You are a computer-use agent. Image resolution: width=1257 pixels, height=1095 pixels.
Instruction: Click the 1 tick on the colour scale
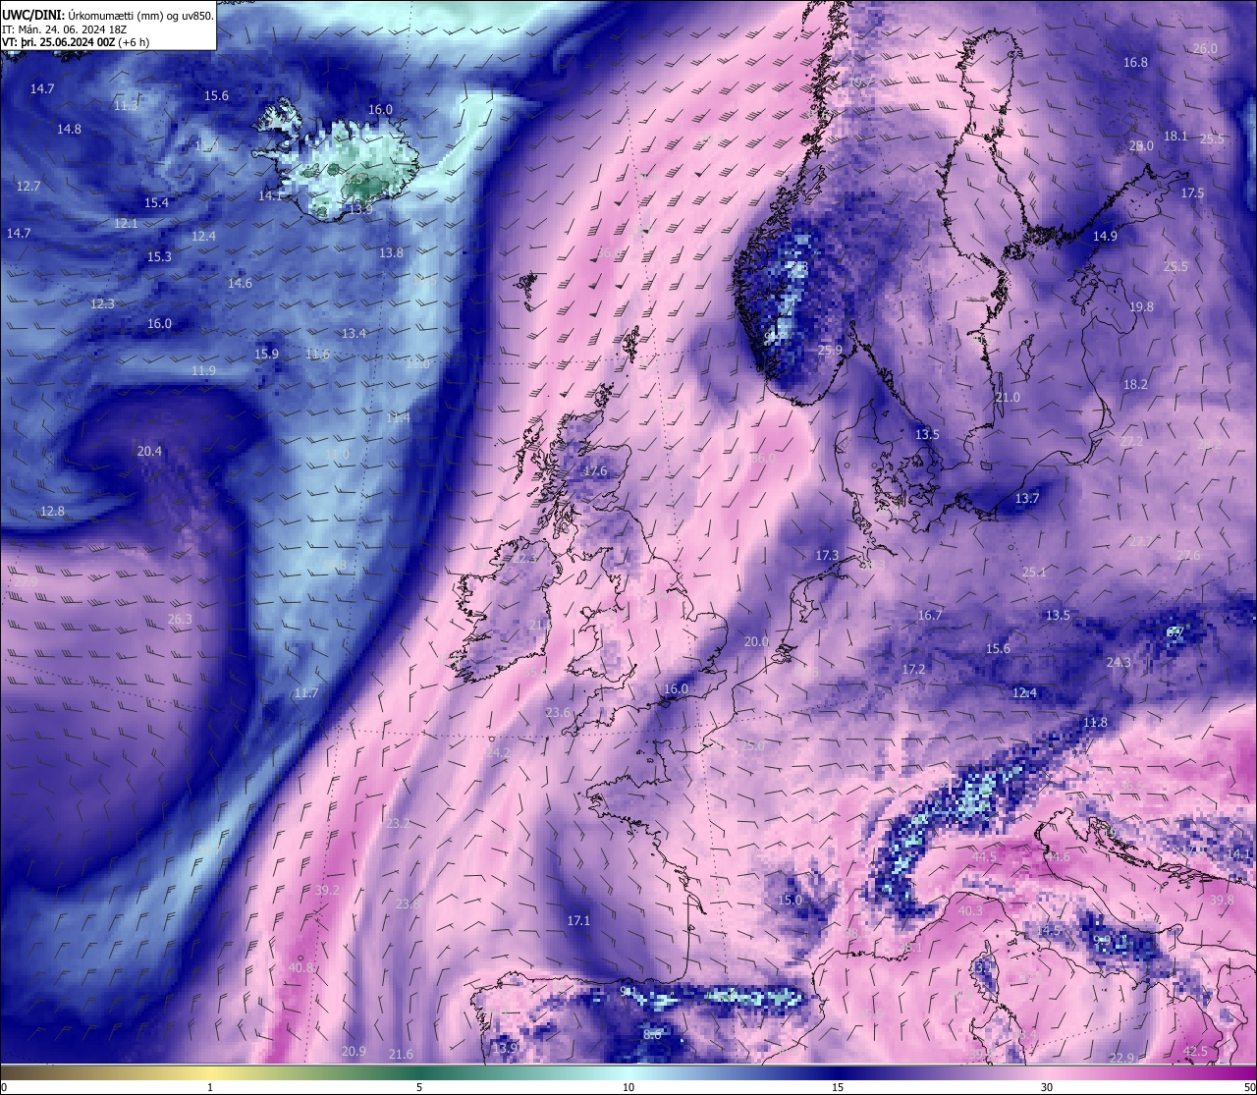[x=210, y=1087]
